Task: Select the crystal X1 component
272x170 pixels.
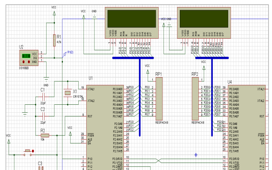Action: 68,93
